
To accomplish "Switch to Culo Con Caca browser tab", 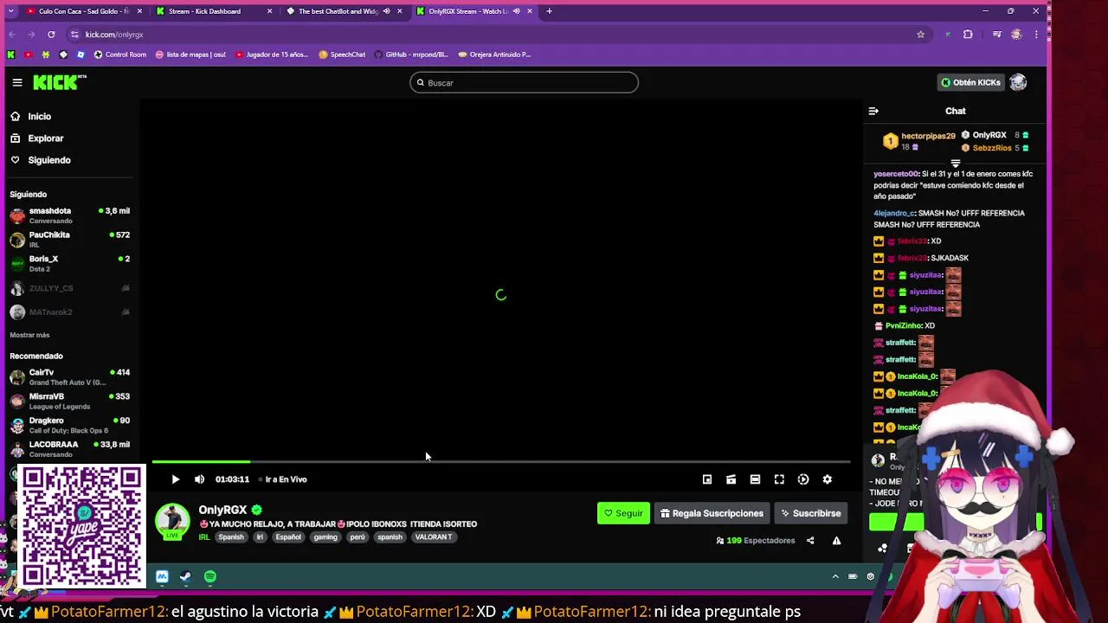I will pos(83,11).
